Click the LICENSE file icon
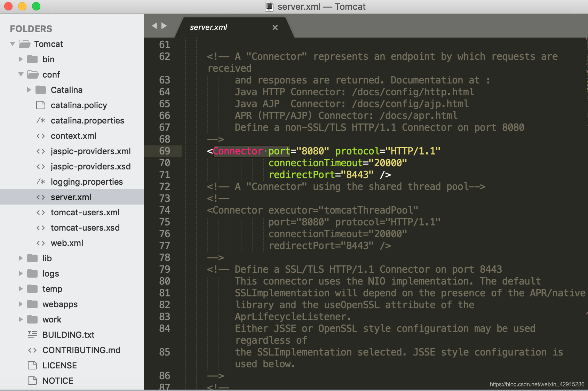Screen dimensions: 588x391 coord(32,365)
